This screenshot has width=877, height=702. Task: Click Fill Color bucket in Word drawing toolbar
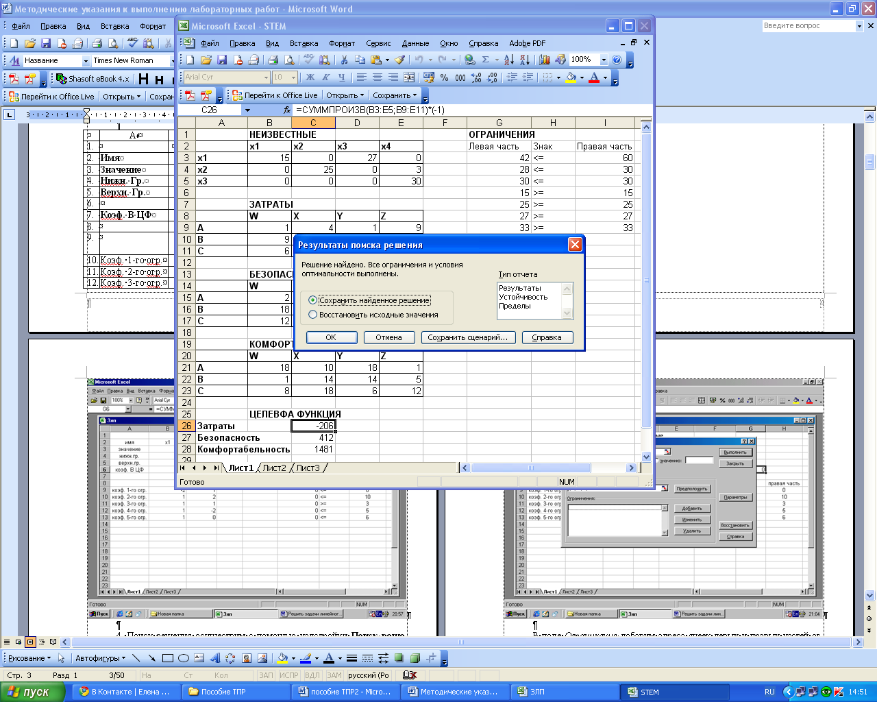(x=282, y=658)
